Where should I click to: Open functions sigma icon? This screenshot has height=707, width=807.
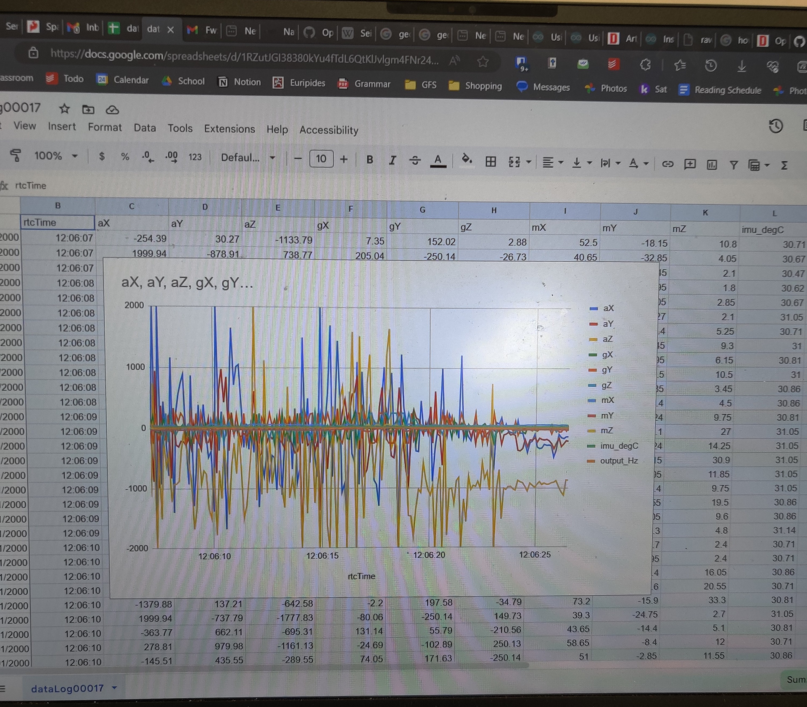point(784,166)
